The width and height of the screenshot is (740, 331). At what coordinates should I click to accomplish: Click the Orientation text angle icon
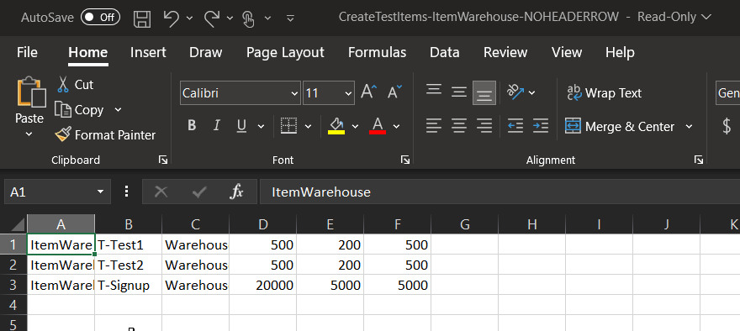(515, 92)
